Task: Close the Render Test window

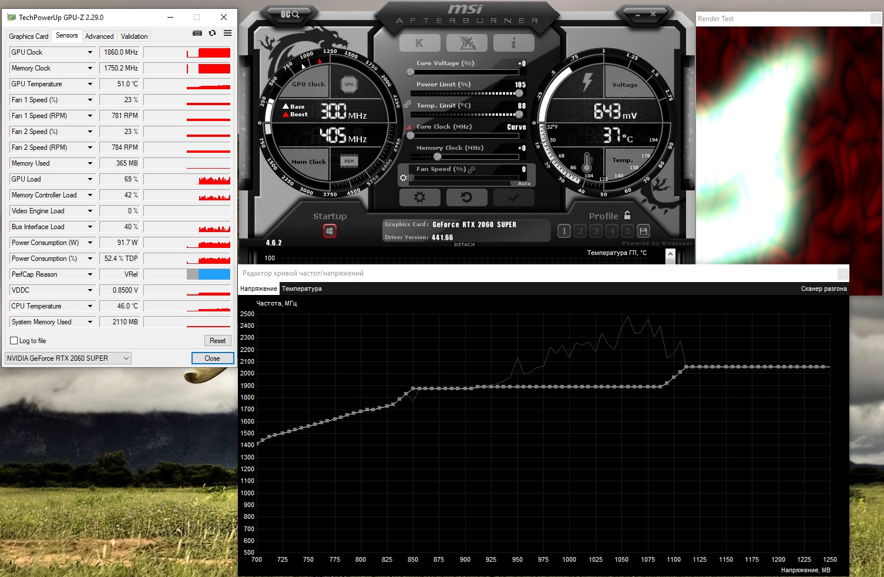Action: [876, 19]
